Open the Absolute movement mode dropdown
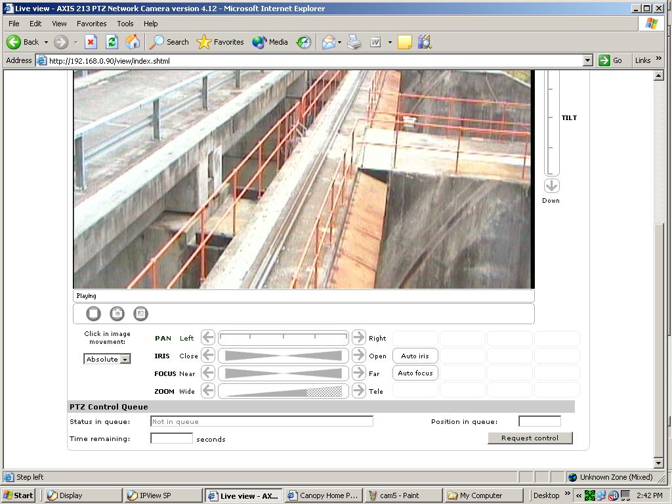This screenshot has width=672, height=504. (125, 359)
